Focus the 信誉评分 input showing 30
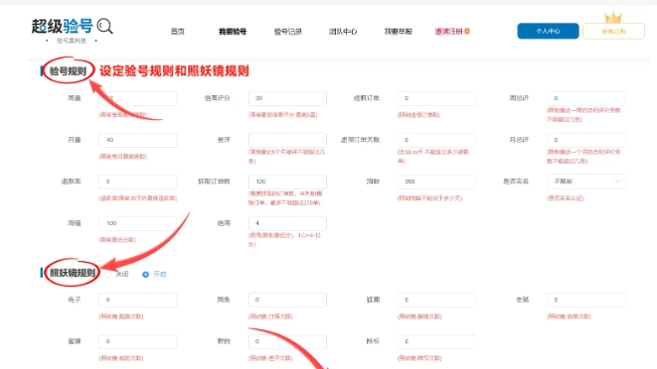657x369 pixels. 287,98
